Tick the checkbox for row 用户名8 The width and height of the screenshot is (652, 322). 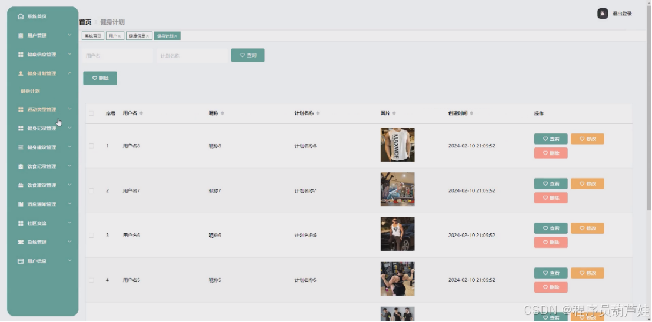pos(91,146)
